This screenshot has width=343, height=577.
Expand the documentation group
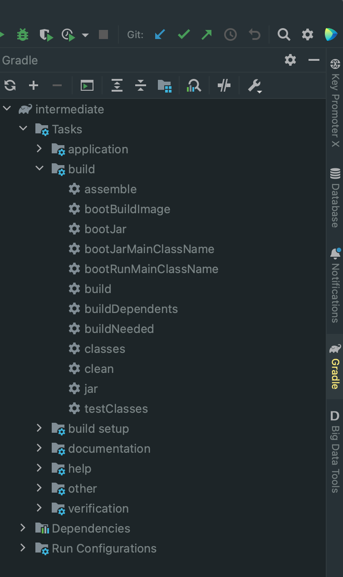click(x=39, y=448)
